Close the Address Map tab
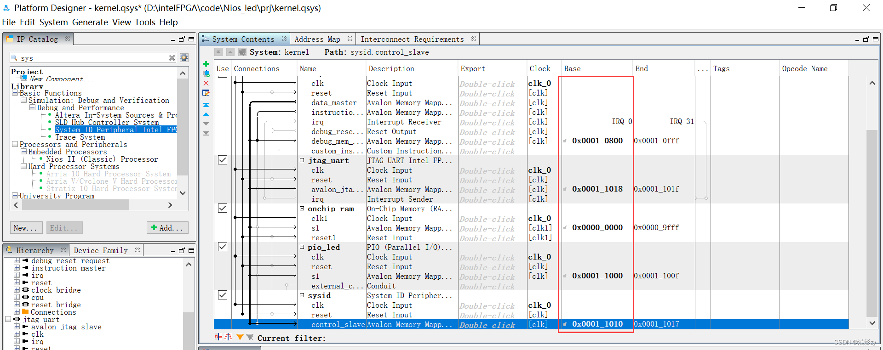883x350 pixels. (350, 39)
